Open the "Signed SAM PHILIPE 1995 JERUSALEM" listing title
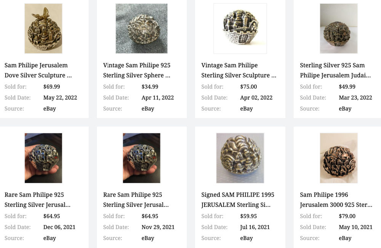Image resolution: width=381 pixels, height=248 pixels. [238, 200]
